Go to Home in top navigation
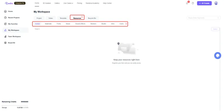Image resolution: width=224 pixels, height=111 pixels. 37,3
